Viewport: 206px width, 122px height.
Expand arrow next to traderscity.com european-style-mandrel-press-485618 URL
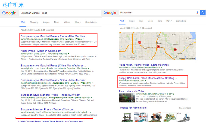[91, 97]
